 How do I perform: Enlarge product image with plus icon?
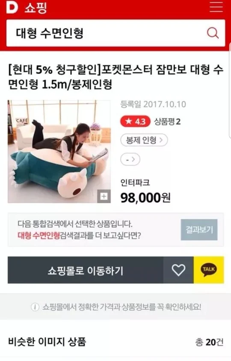tap(104, 197)
